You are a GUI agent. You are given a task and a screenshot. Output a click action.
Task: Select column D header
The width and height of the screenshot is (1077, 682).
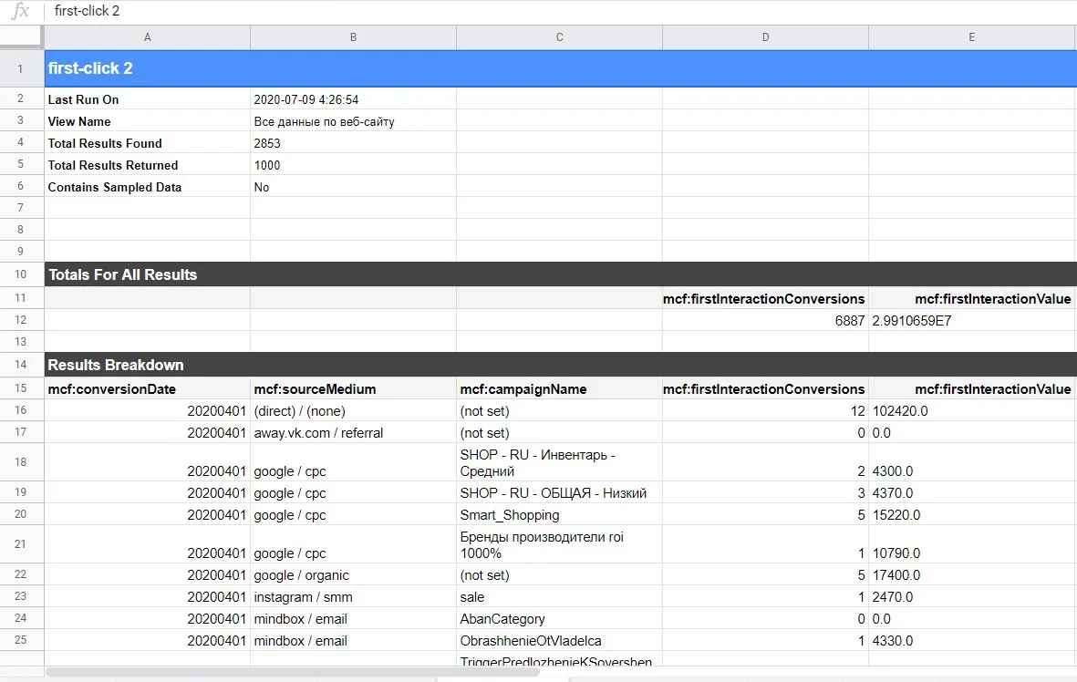coord(765,37)
